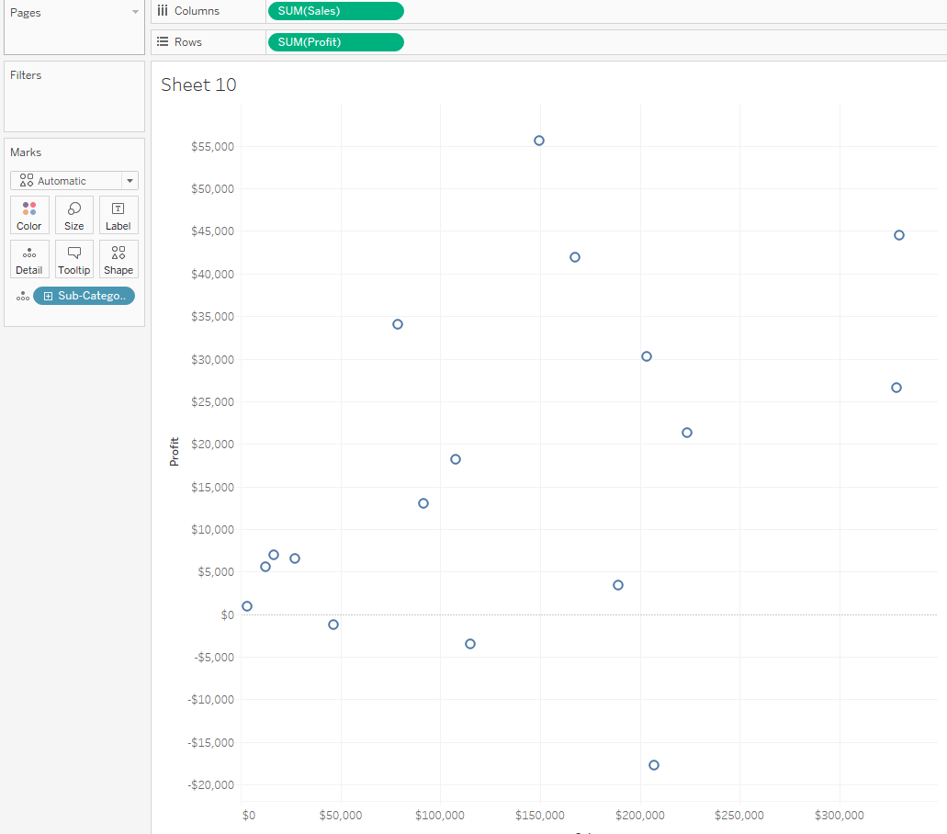Select the SUM(Profit) pill on Rows
The height and width of the screenshot is (834, 947).
[335, 41]
